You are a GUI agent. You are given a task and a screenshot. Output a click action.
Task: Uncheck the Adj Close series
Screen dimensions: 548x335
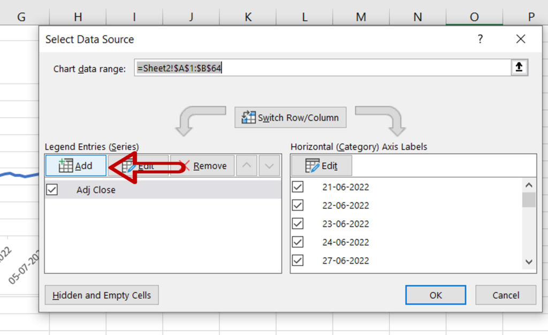click(x=51, y=189)
